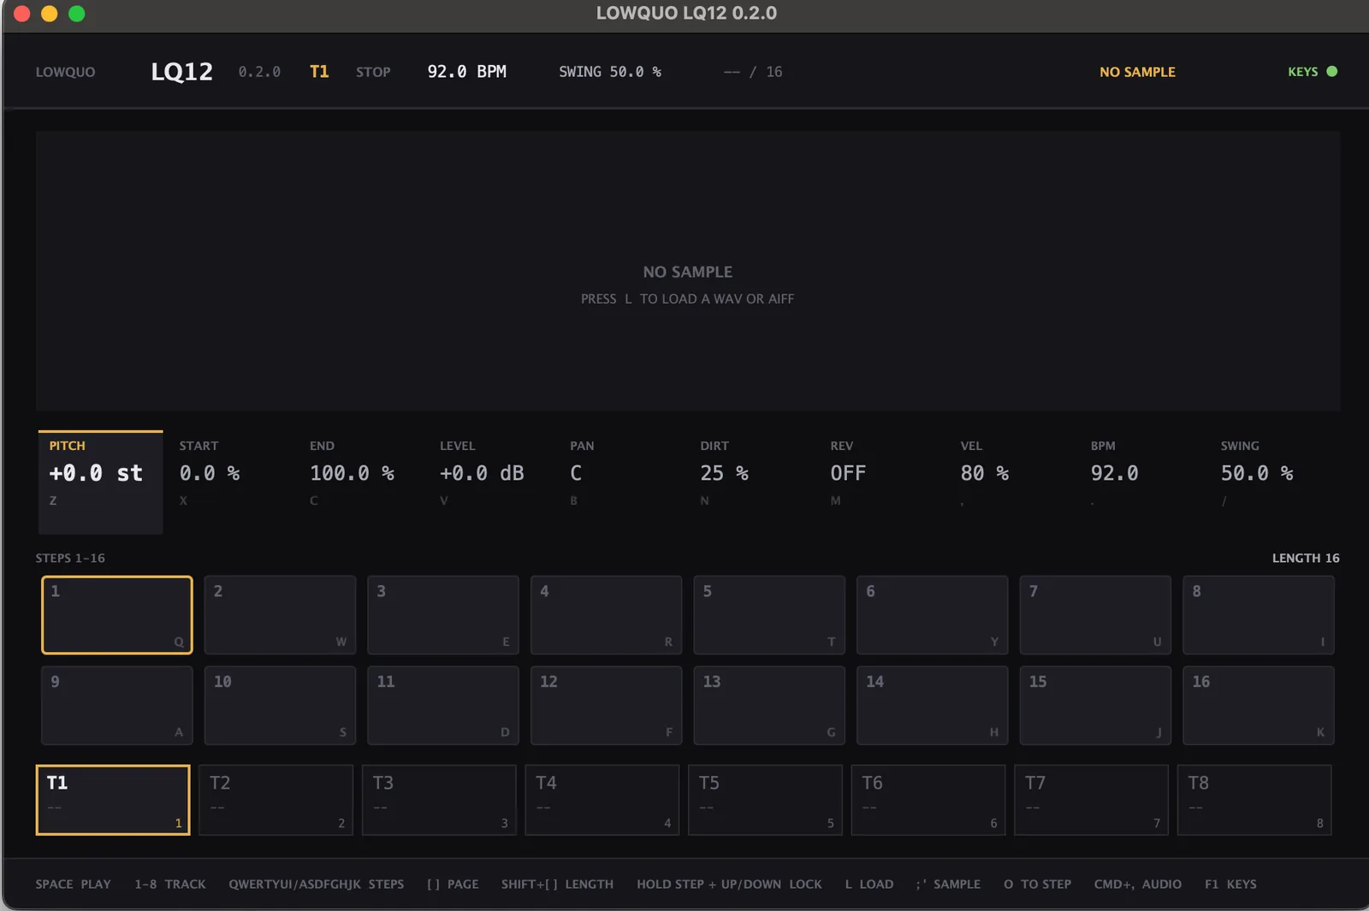Click the LQ12 logo title
The image size is (1369, 911).
[x=181, y=72]
